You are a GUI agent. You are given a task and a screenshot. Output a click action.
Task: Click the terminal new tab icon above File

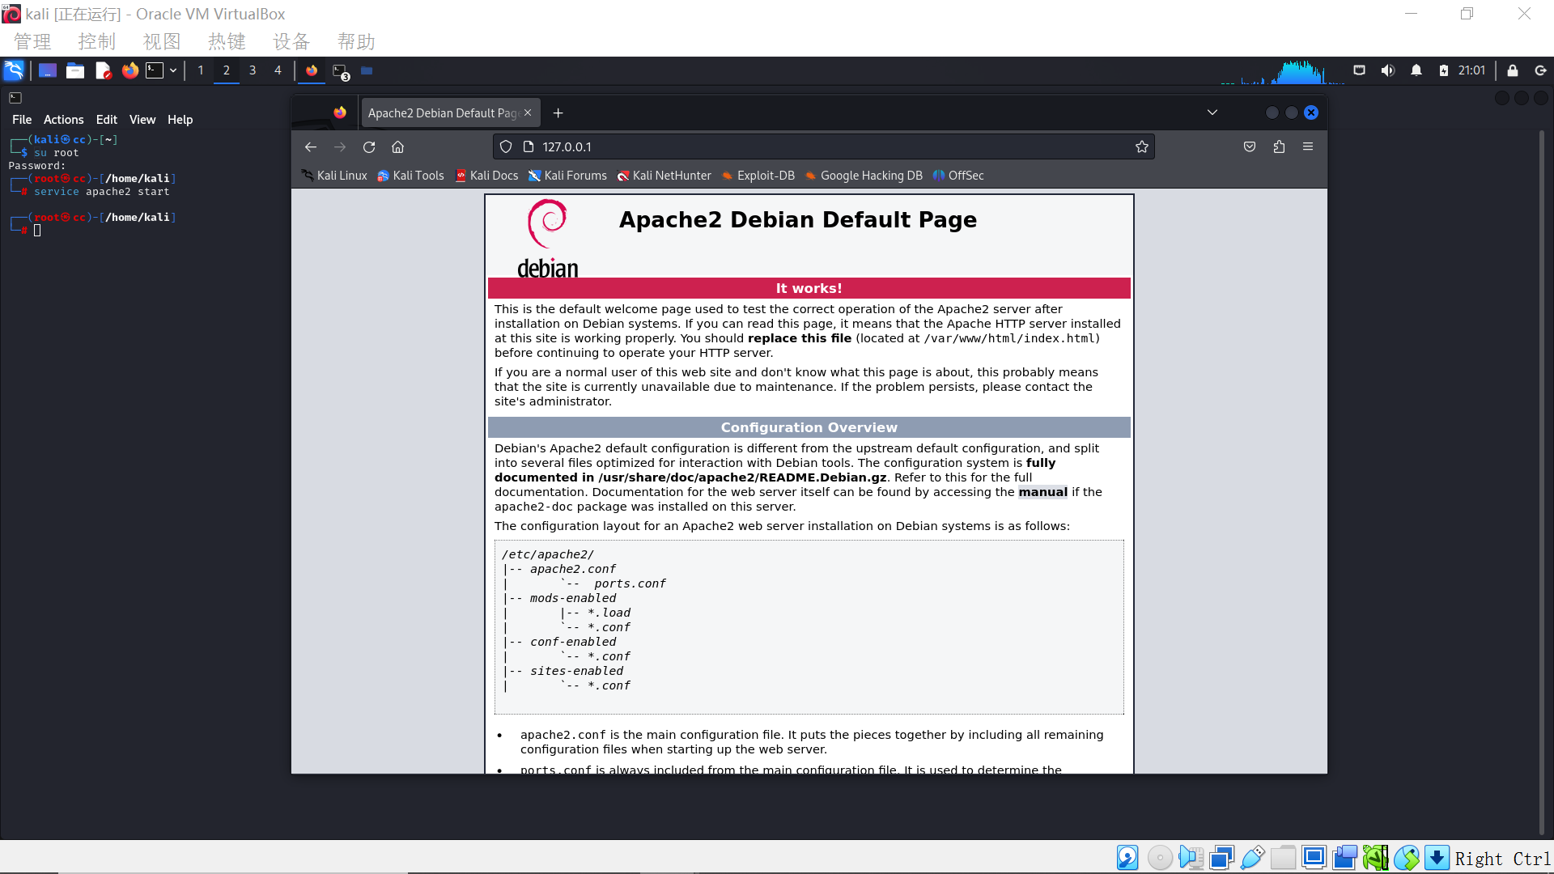click(15, 98)
